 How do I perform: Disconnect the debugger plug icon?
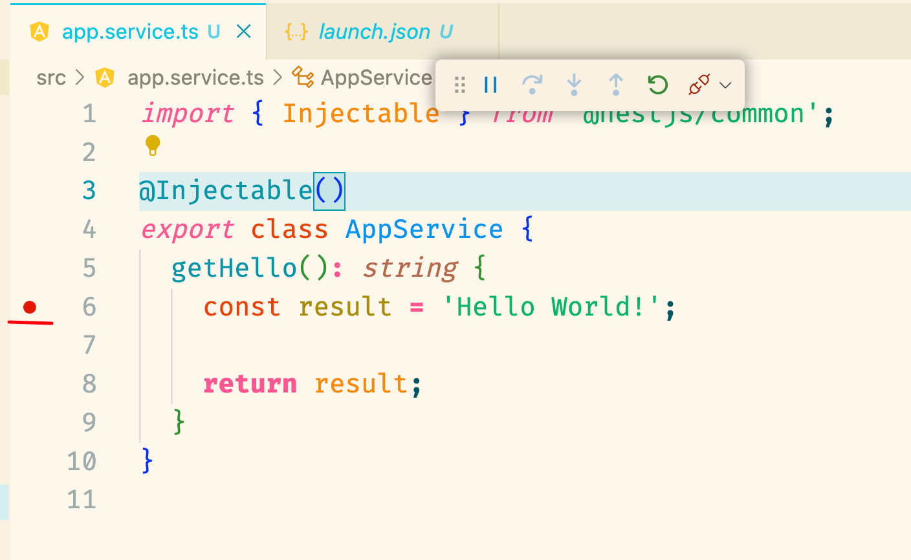(699, 85)
